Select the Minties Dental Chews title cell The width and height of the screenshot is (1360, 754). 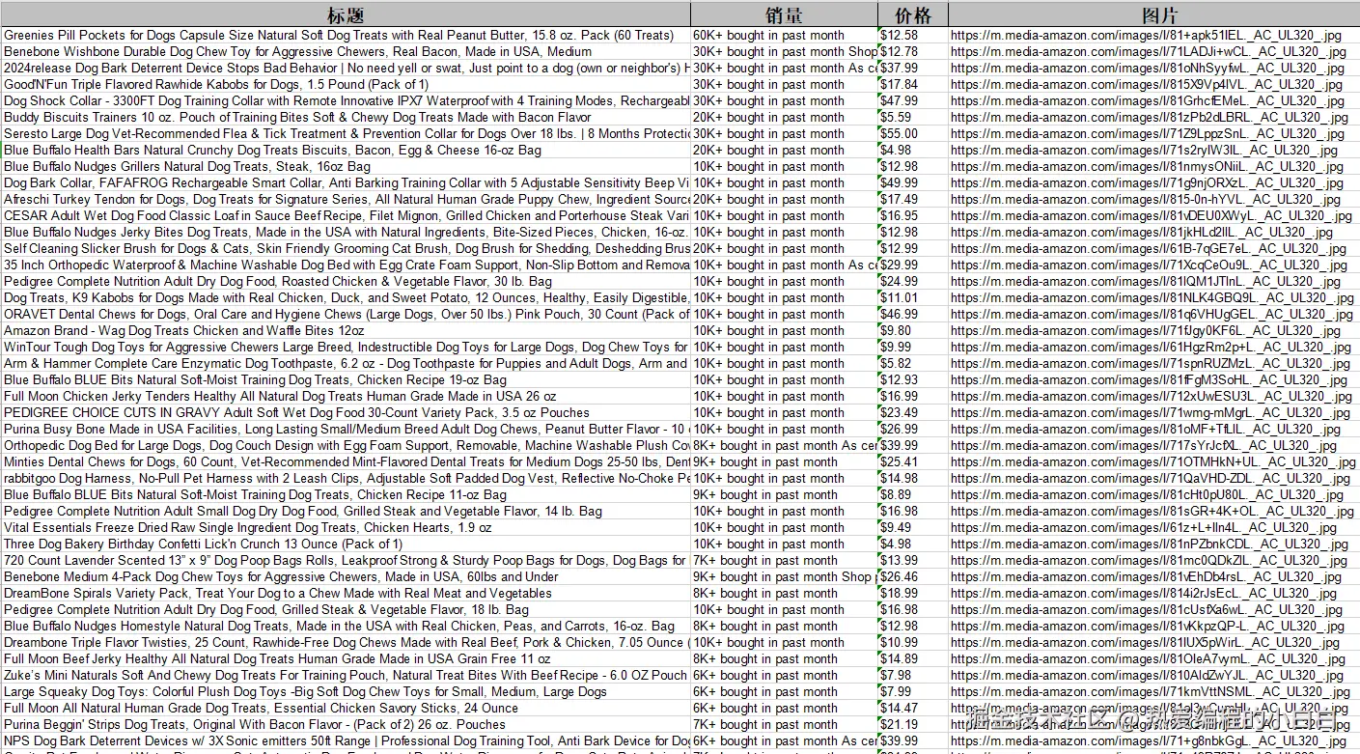[346, 462]
